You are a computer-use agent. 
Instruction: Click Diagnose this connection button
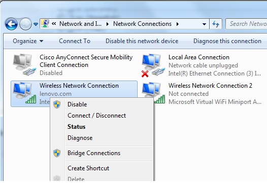tap(227, 41)
